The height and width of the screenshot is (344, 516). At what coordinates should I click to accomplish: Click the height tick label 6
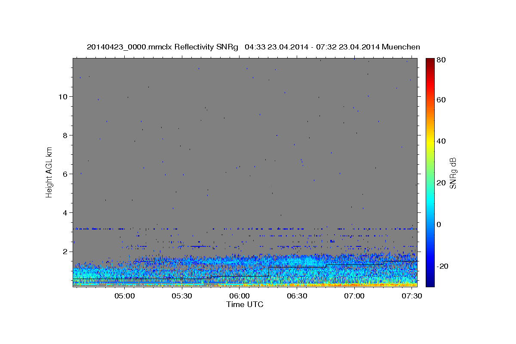pos(65,174)
